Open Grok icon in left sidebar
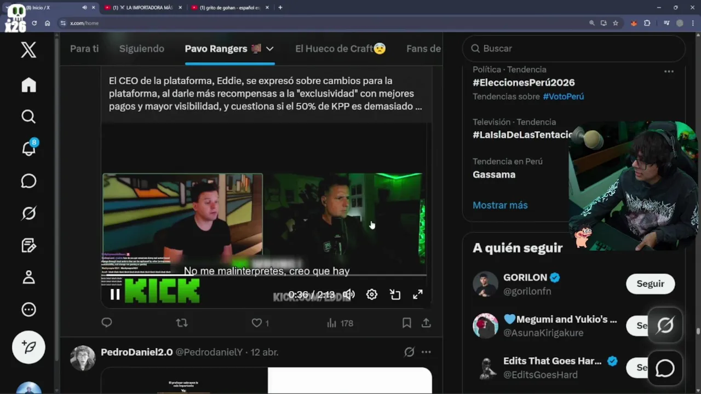The image size is (701, 394). pos(28,213)
